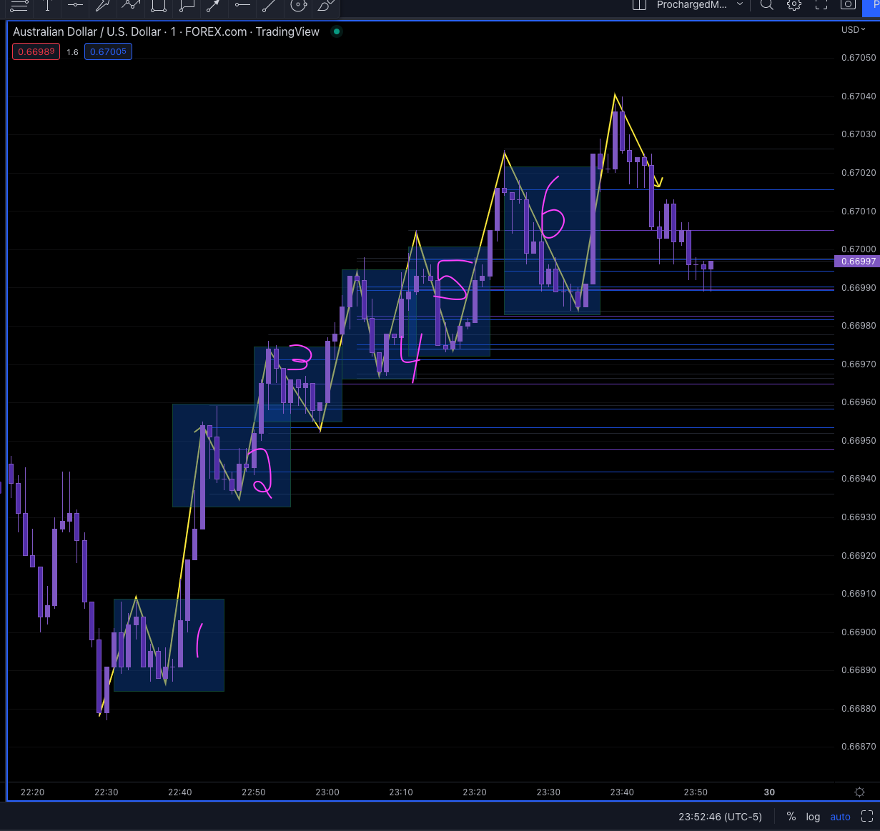Select the Text tool
The height and width of the screenshot is (831, 880).
click(46, 6)
